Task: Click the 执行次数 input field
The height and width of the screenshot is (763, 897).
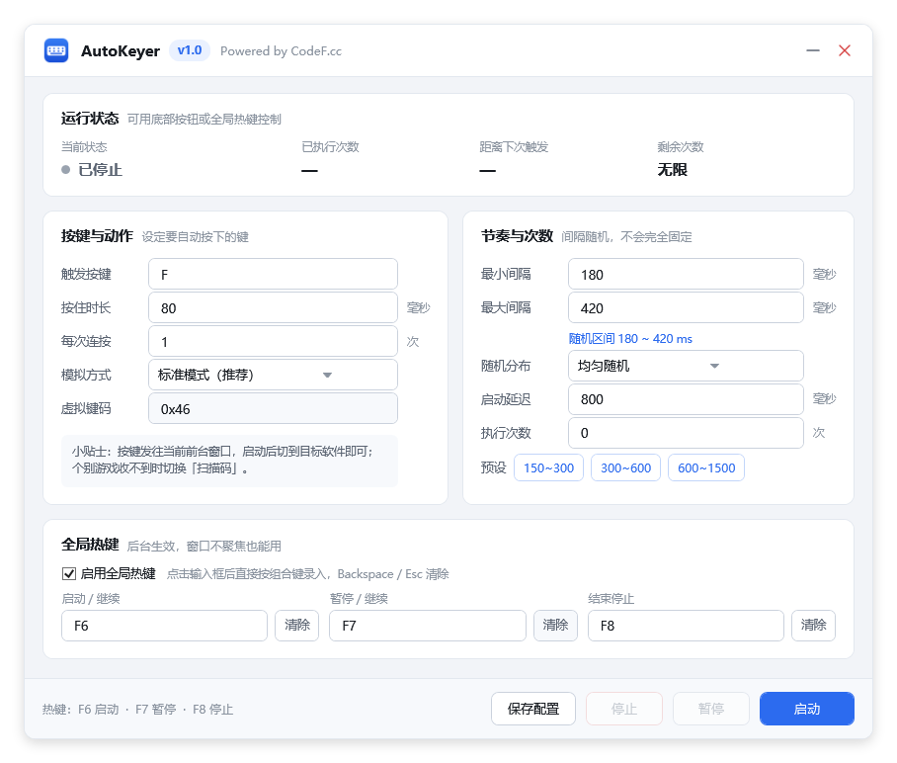Action: (686, 433)
